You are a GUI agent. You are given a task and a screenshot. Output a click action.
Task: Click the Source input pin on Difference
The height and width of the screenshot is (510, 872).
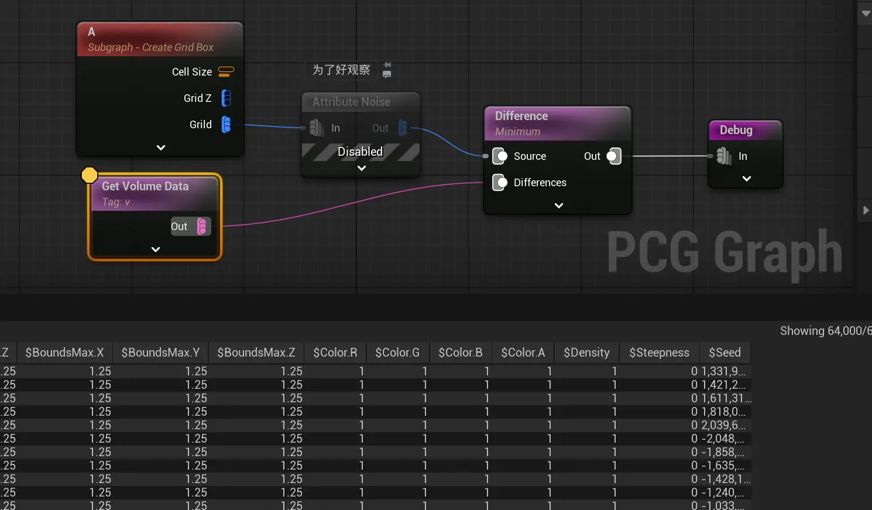point(500,156)
